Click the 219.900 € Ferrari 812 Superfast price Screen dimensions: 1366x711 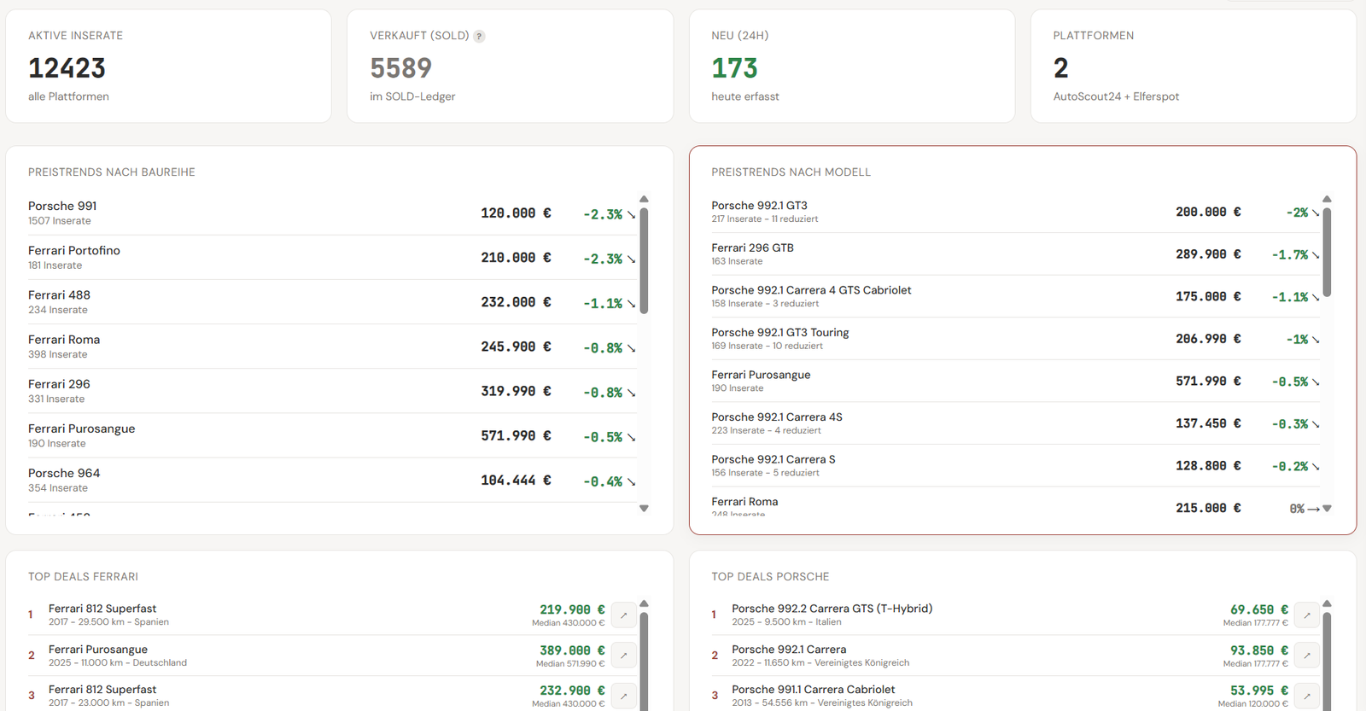tap(572, 609)
